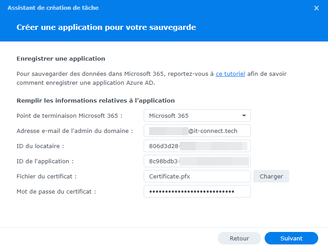Screen dimensions: 328x248
Task: Click the ID du locataire input field
Action: click(x=197, y=146)
